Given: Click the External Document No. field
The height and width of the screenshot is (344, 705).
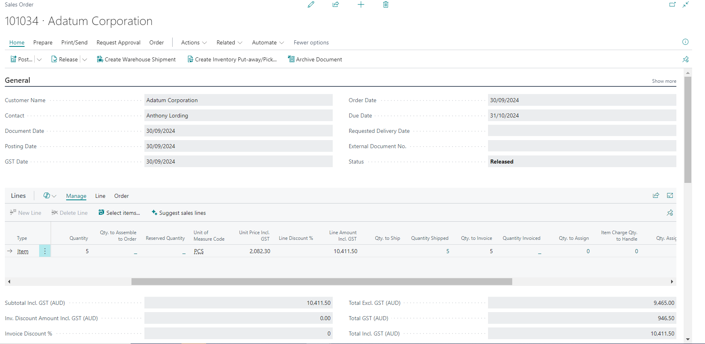Looking at the screenshot, I should click(x=582, y=146).
